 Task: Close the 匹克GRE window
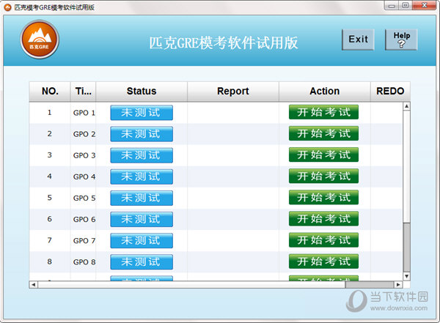pos(425,6)
